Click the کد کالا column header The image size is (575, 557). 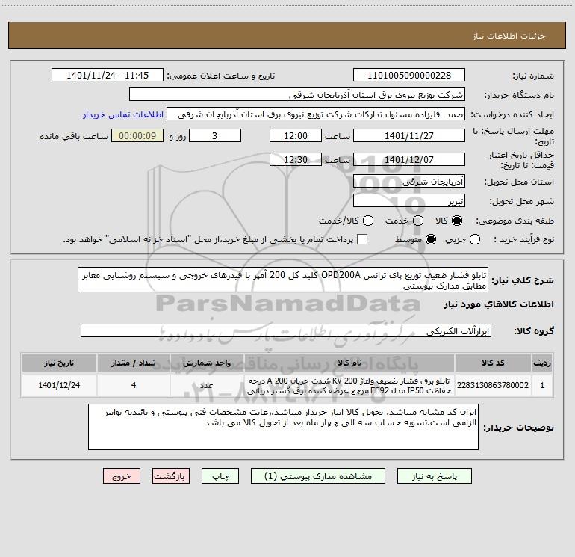(493, 363)
